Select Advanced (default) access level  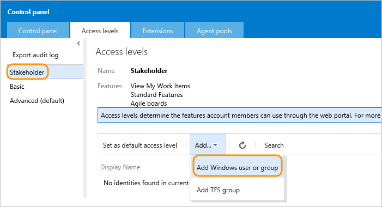pyautogui.click(x=37, y=101)
